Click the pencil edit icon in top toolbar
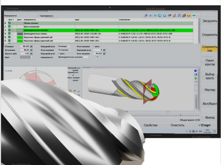221x165 pixels. 146,16
